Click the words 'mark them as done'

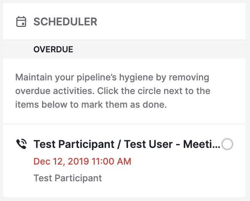coord(124,105)
